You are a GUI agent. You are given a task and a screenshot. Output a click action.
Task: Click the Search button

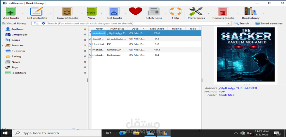pyautogui.click(x=242, y=23)
